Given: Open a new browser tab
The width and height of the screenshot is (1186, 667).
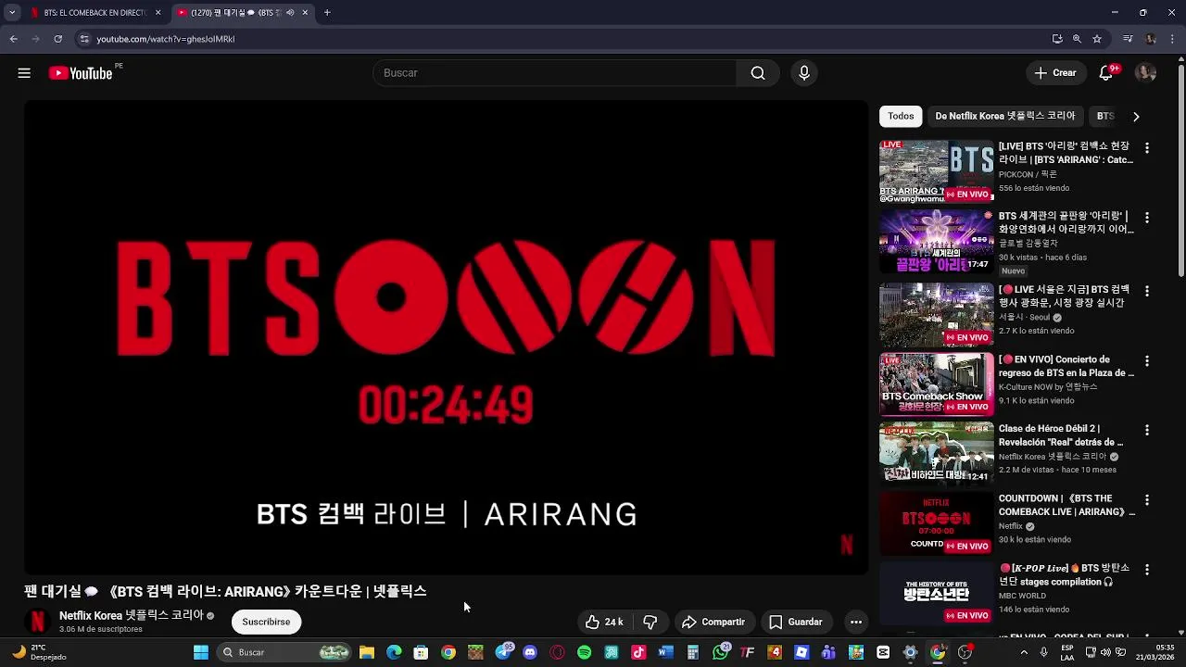Looking at the screenshot, I should click(x=327, y=13).
